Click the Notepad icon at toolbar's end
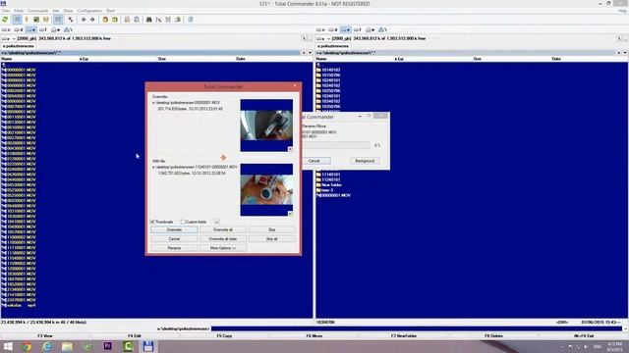The width and height of the screenshot is (629, 353). pos(191,20)
